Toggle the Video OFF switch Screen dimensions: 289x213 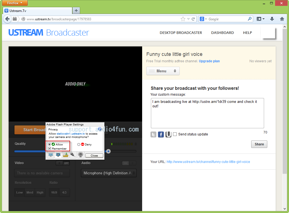coord(63,163)
